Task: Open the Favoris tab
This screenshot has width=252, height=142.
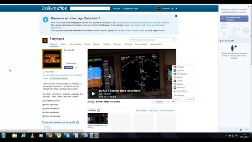Action: [87, 44]
